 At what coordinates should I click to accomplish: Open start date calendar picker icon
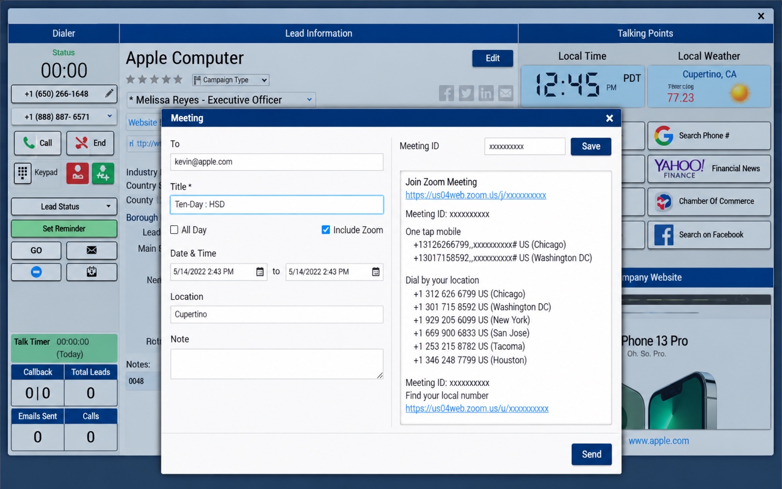(260, 272)
